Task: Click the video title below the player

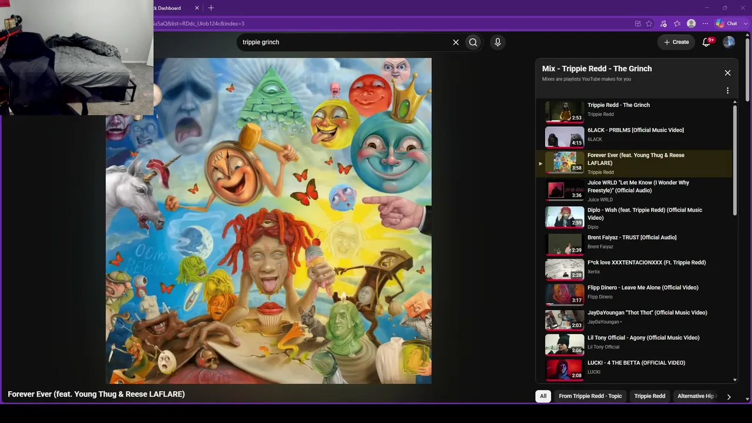Action: point(96,394)
